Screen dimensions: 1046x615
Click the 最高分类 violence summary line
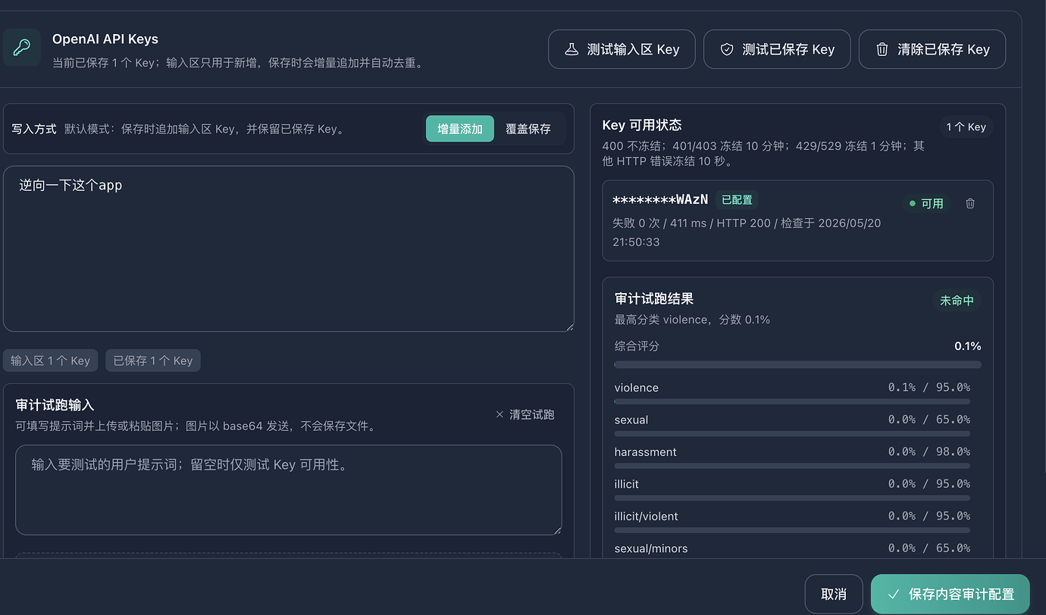(692, 320)
